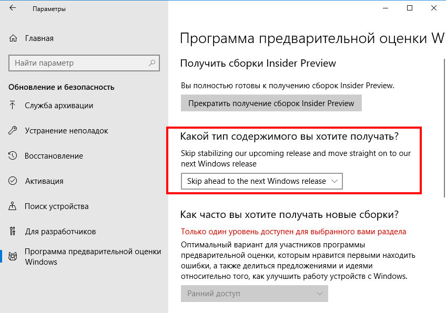Open Поиск устройства section
The height and width of the screenshot is (313, 446).
[x=57, y=206]
